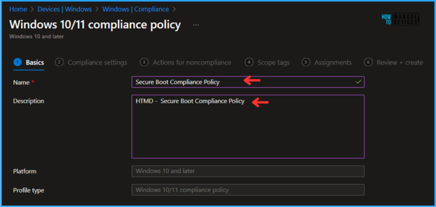The image size is (436, 207).
Task: Open Actions for noncompliance step
Action: (x=186, y=63)
